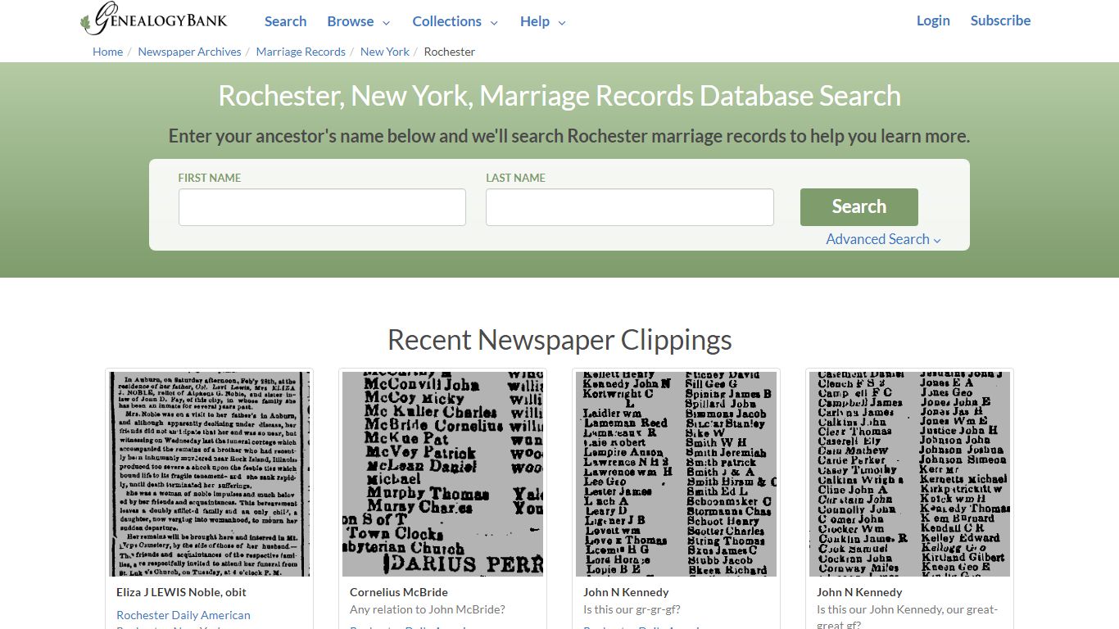
Task: Open the Search nav link
Action: pyautogui.click(x=285, y=21)
